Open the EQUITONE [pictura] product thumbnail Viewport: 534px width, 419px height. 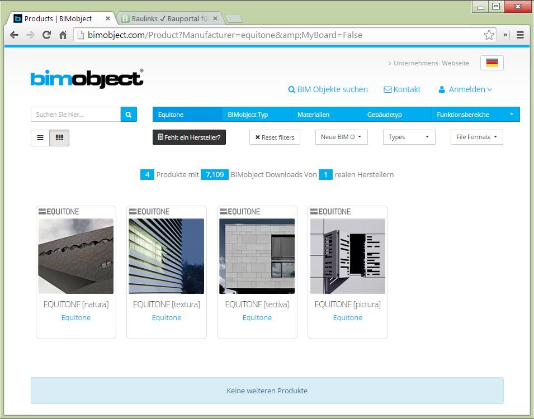click(348, 256)
